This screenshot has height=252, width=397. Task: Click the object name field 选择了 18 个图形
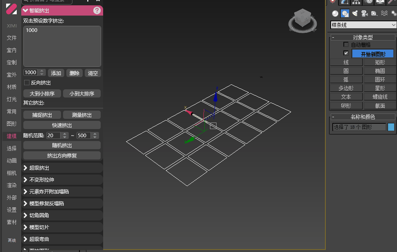[359, 127]
